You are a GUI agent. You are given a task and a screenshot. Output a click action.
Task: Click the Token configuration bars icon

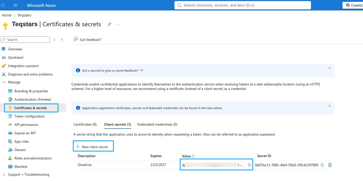10,116
